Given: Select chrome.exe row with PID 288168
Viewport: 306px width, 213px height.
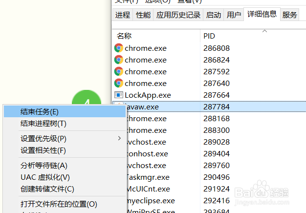Looking at the screenshot, I should click(x=216, y=119).
